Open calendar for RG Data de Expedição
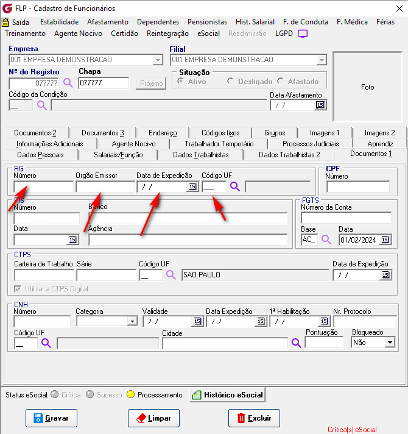 click(x=192, y=187)
